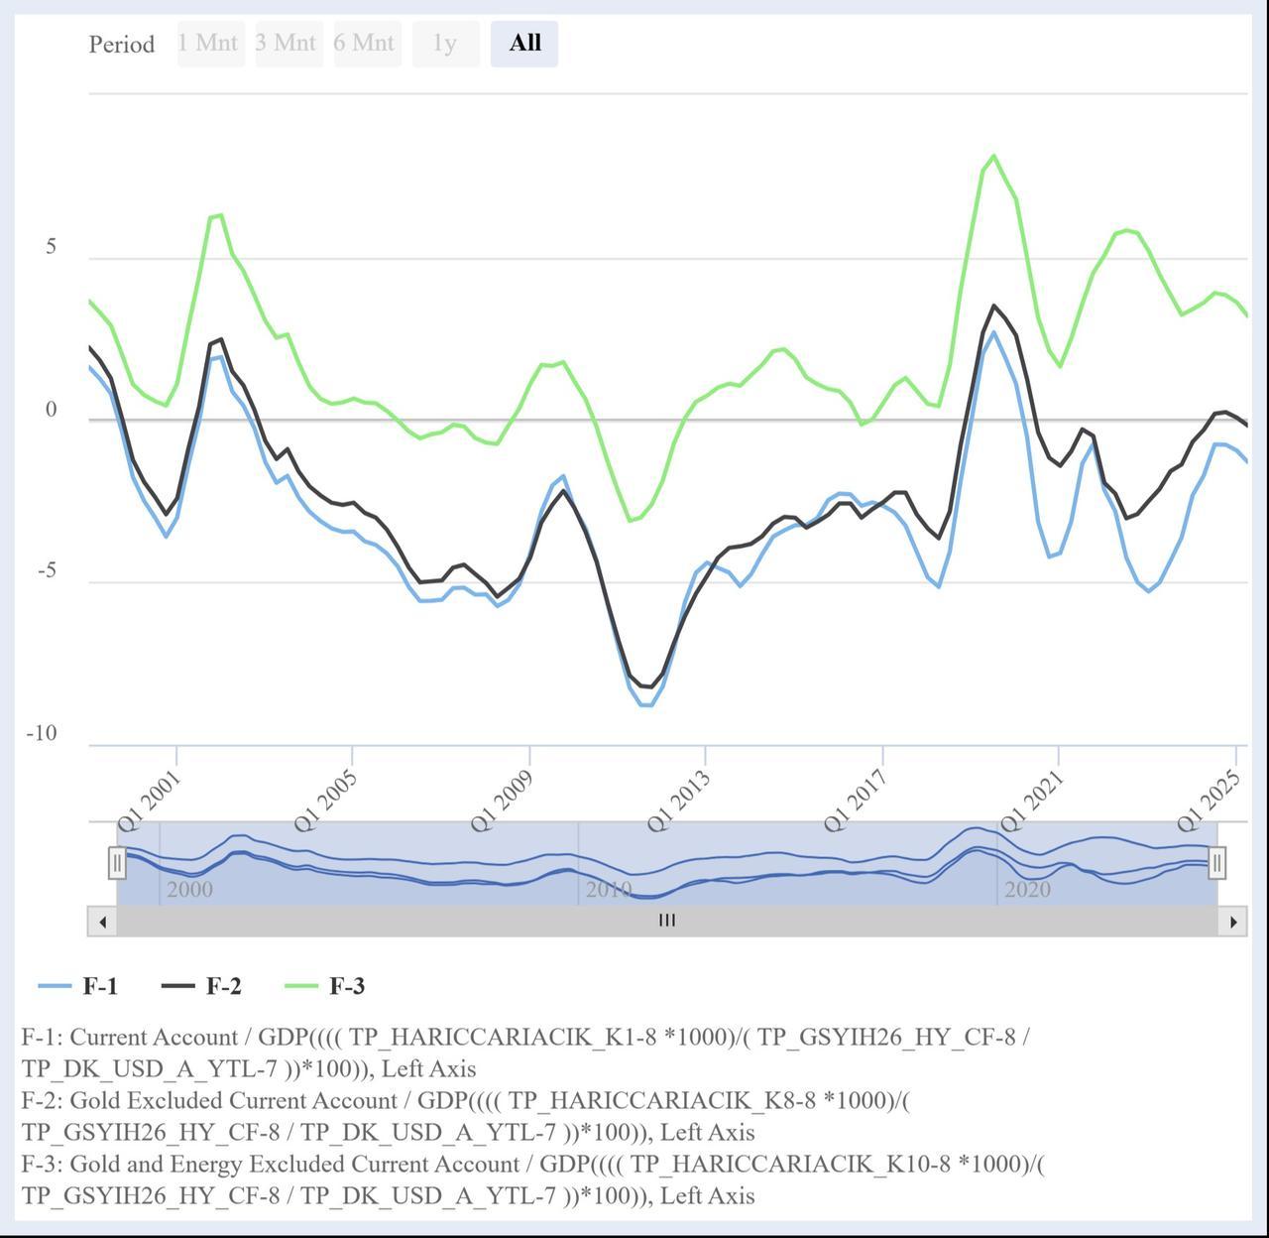The height and width of the screenshot is (1238, 1269).
Task: Click the Q1 2013 axis label
Action: [x=679, y=802]
